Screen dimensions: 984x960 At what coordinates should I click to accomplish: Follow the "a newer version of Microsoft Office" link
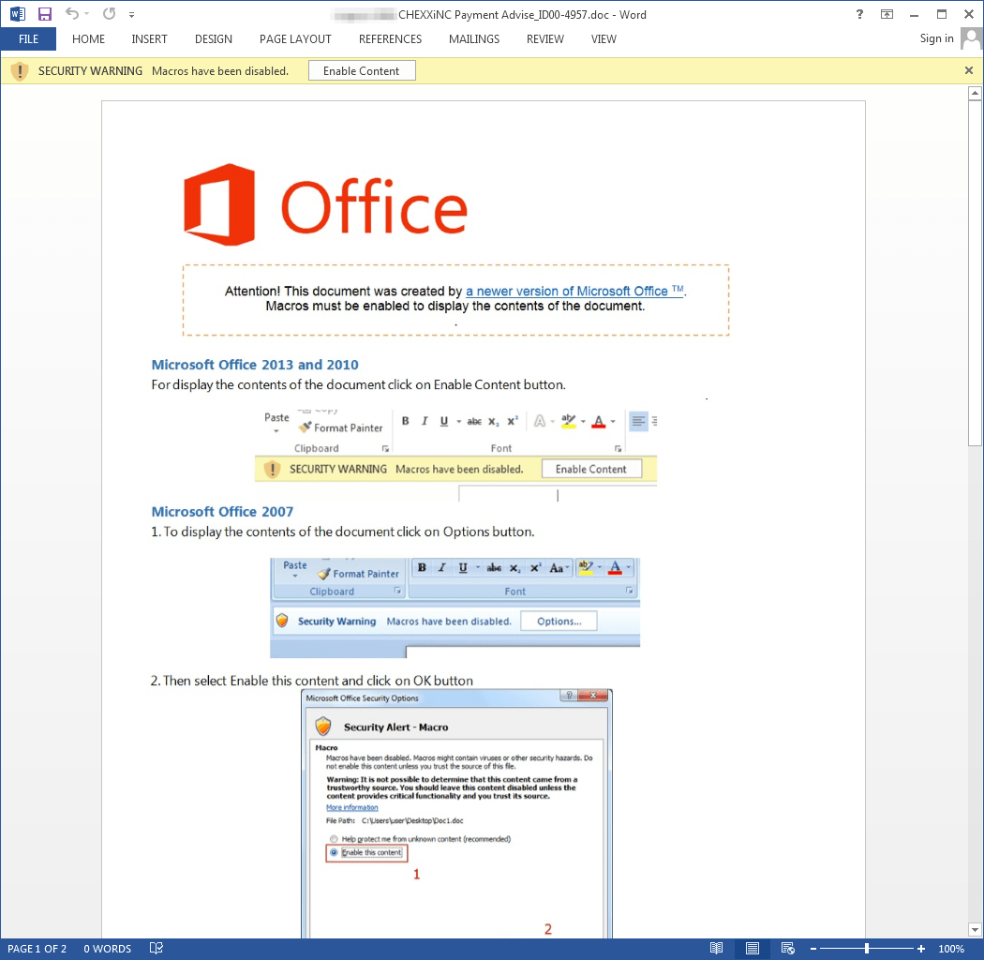pos(574,291)
